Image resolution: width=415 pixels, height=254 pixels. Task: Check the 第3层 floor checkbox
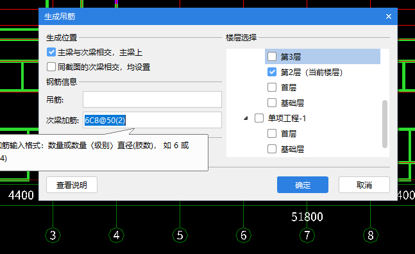point(272,56)
